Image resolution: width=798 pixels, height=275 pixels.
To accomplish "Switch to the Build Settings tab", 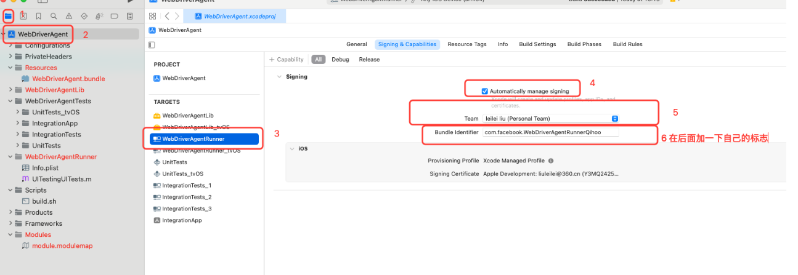I will (537, 44).
